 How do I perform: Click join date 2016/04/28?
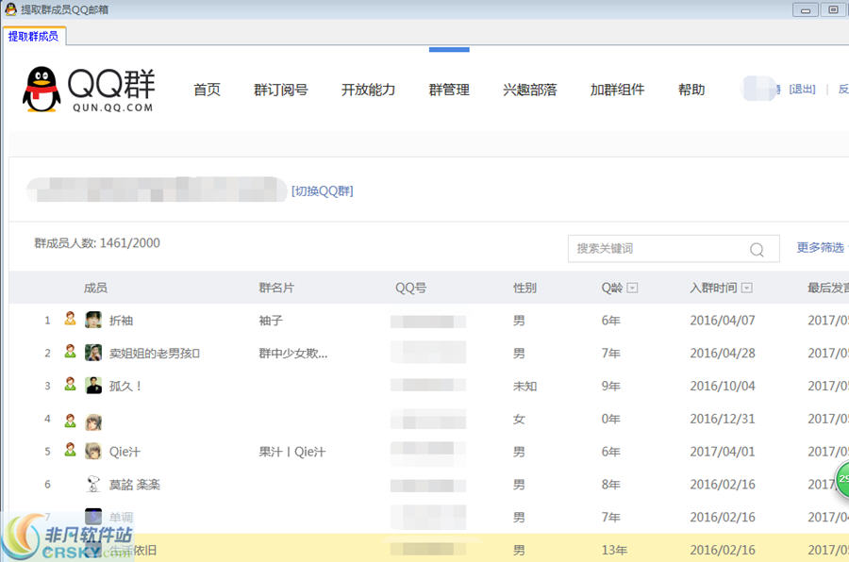tap(723, 354)
